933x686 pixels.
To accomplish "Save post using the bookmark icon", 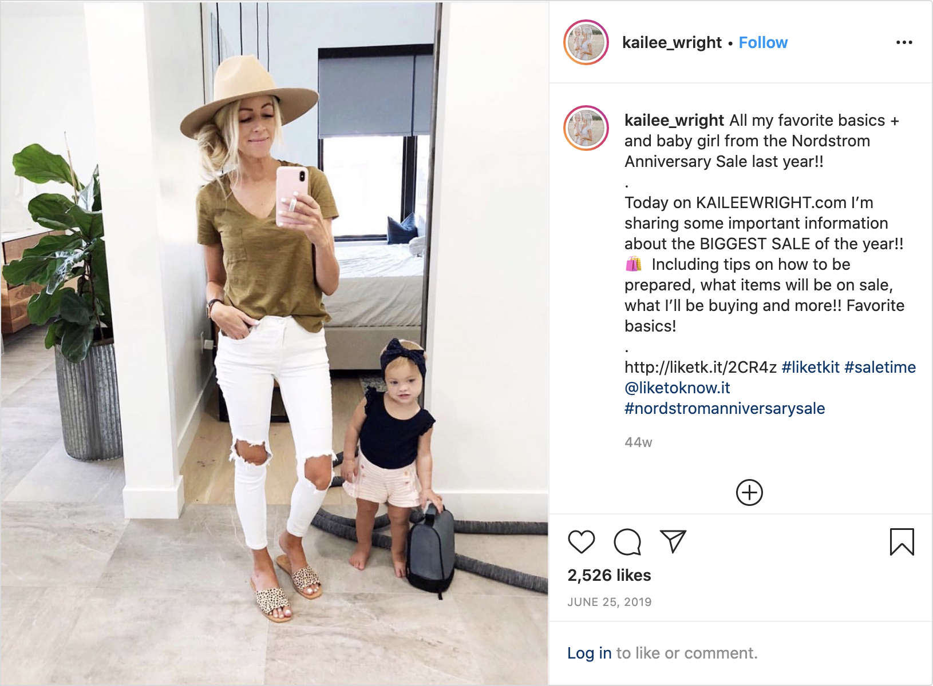I will coord(902,542).
